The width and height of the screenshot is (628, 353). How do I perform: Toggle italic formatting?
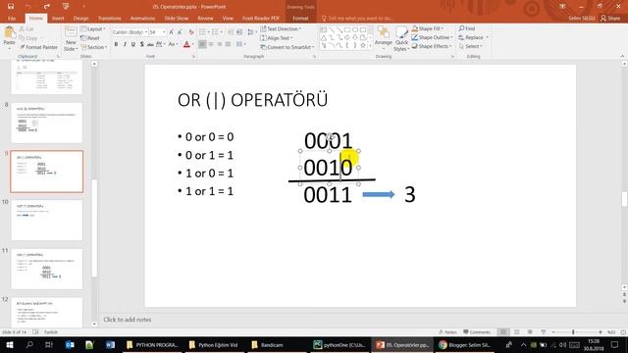point(125,44)
